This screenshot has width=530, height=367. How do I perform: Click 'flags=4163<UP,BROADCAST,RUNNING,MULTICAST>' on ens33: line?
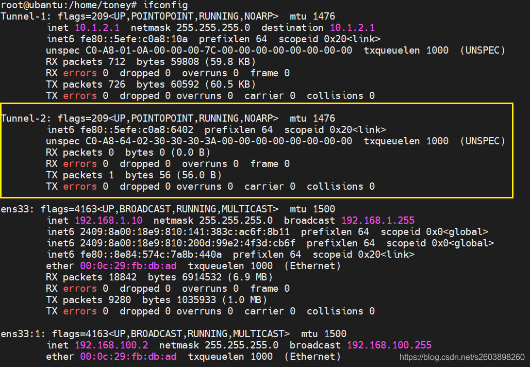pos(159,209)
